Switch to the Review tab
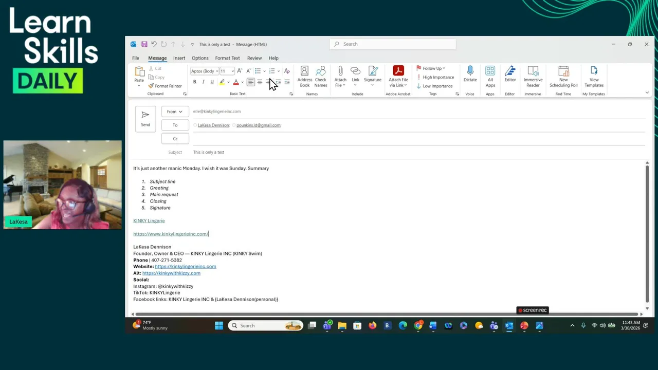The image size is (658, 370). (x=254, y=58)
